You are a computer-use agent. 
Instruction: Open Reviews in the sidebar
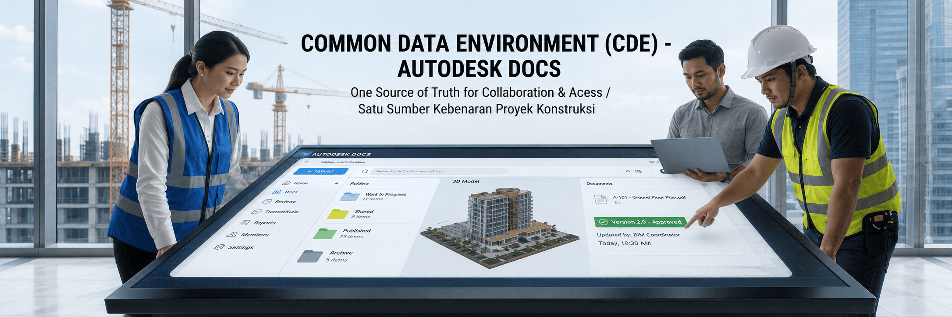click(285, 201)
